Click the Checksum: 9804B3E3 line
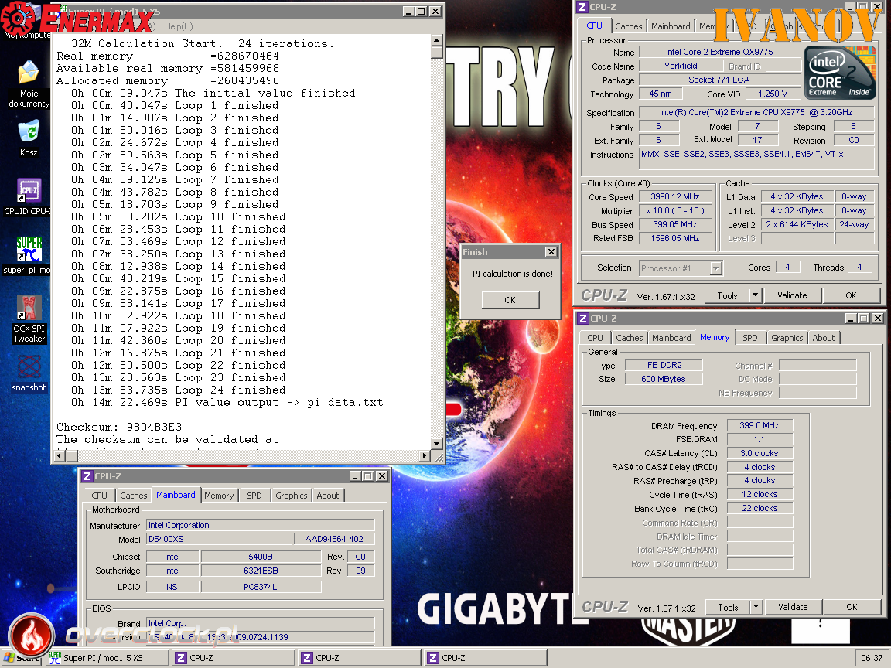The image size is (891, 668). coord(119,427)
